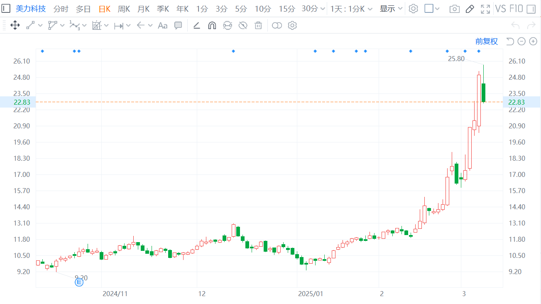Open the 1天:1分K dropdown
541x304 pixels.
tap(351, 9)
